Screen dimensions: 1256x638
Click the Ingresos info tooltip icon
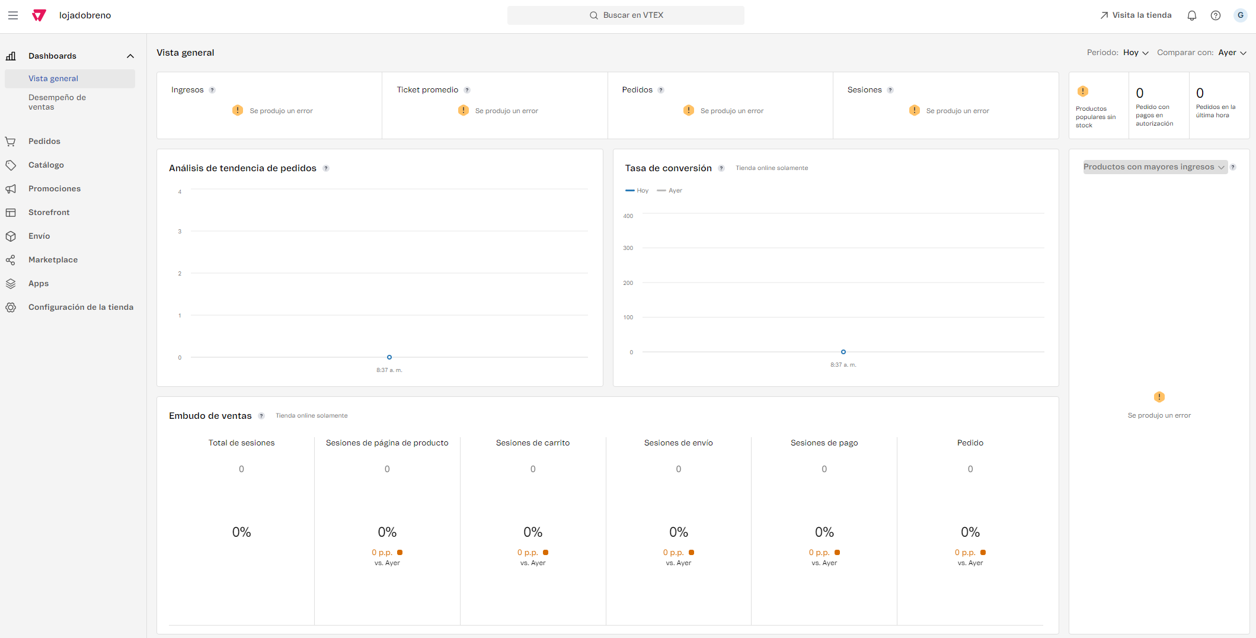[x=212, y=90]
